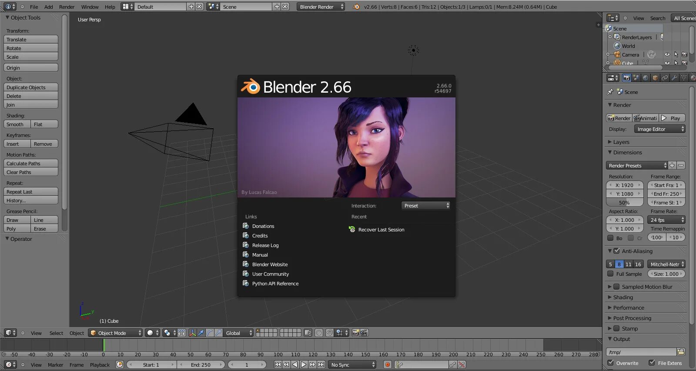Open the Blender Render engine dropdown
Image resolution: width=696 pixels, height=371 pixels.
pyautogui.click(x=321, y=7)
